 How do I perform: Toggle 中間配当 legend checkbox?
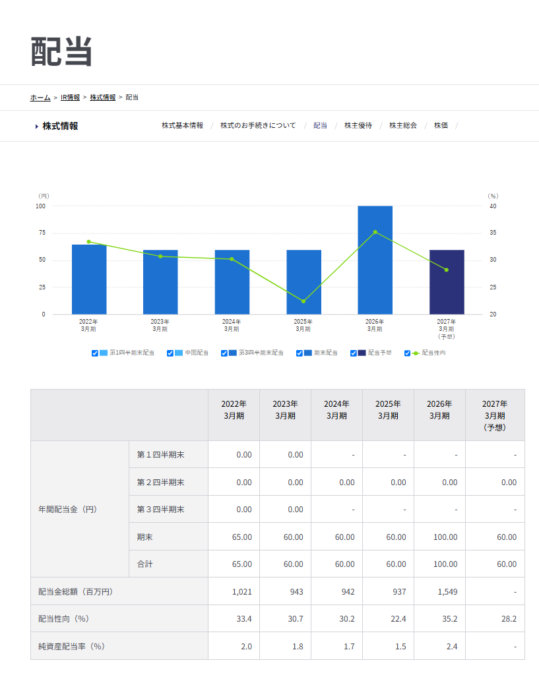(x=170, y=353)
